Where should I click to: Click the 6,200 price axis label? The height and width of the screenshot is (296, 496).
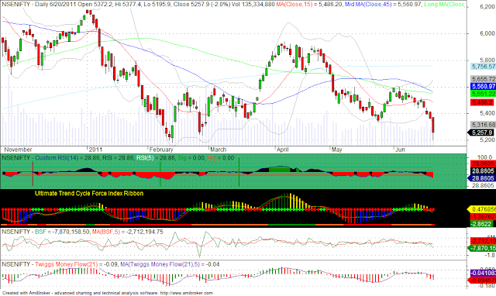pyautogui.click(x=487, y=7)
